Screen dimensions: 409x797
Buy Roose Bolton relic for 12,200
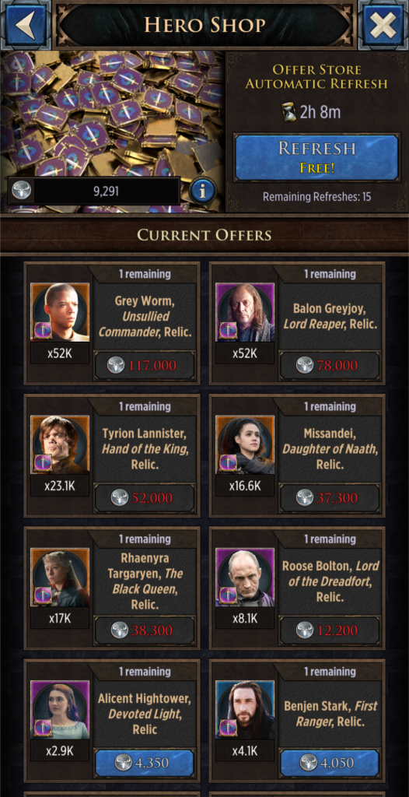(329, 630)
